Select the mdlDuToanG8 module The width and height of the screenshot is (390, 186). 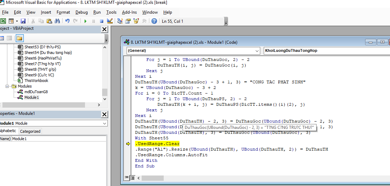pos(36,92)
